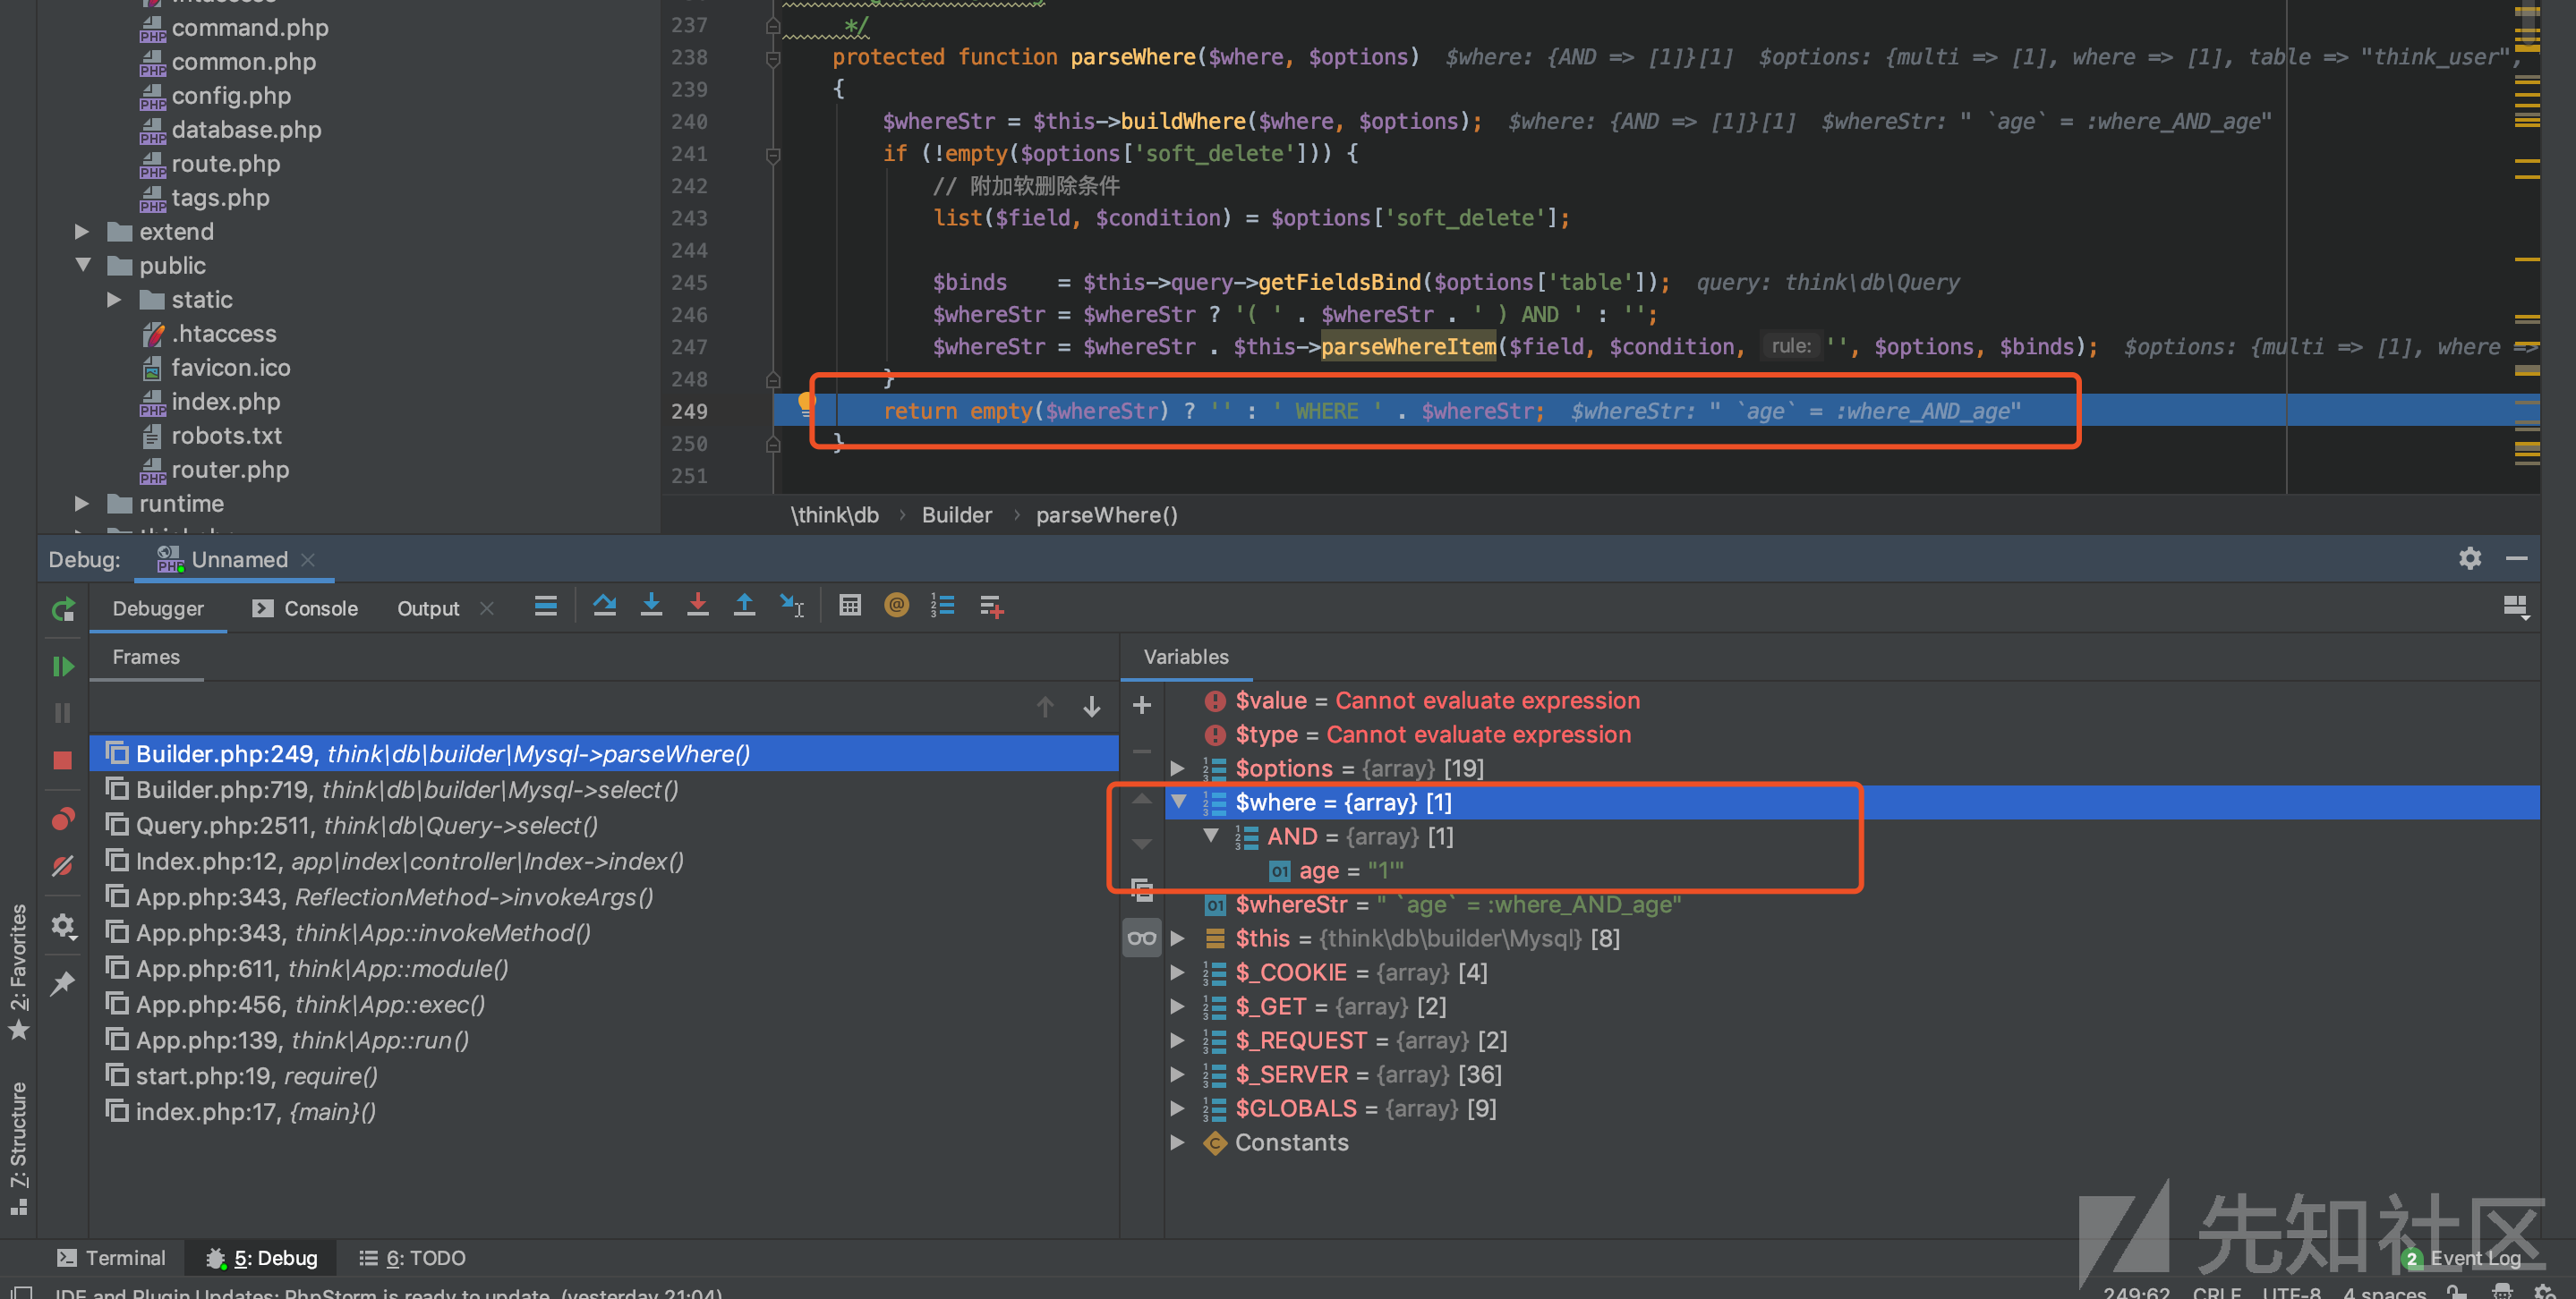Click the duplicate watch icon
This screenshot has width=2576, height=1299.
click(1142, 889)
